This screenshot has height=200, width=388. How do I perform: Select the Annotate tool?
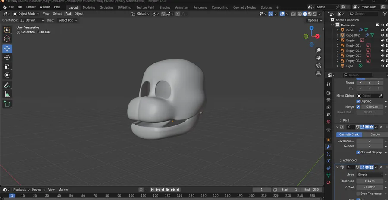click(7, 85)
